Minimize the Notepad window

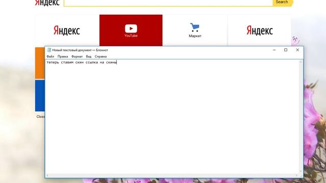274,50
